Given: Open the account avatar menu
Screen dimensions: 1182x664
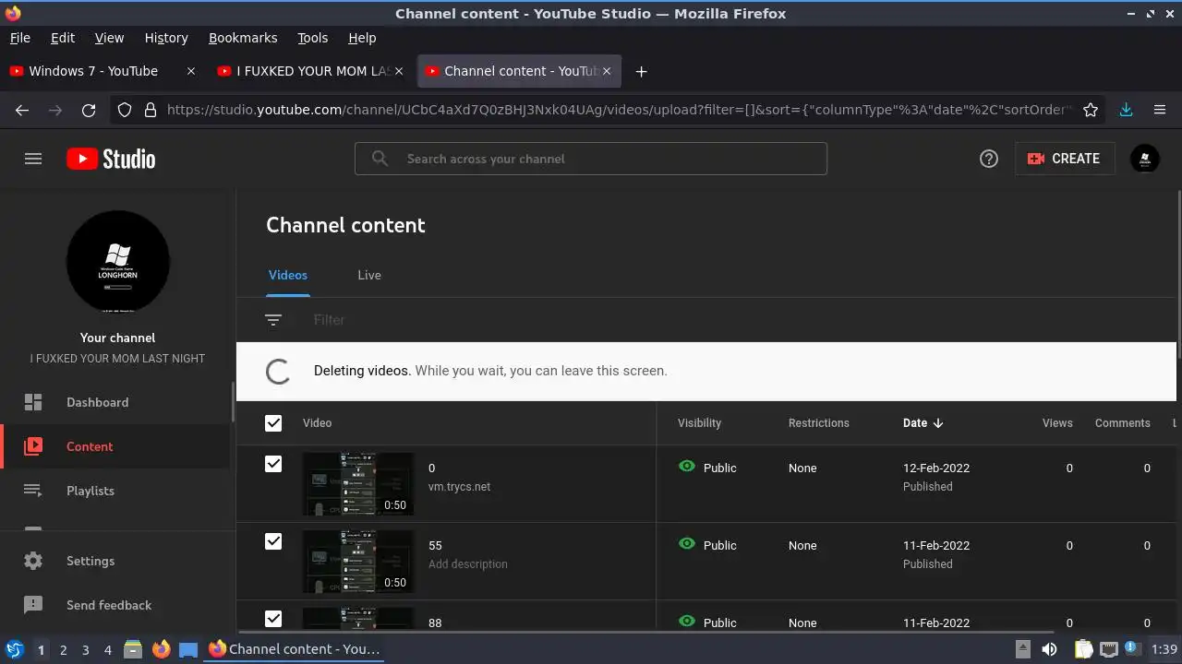Looking at the screenshot, I should click(x=1145, y=159).
